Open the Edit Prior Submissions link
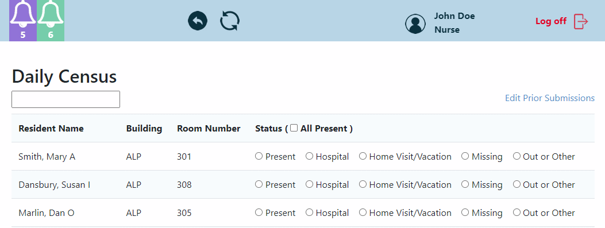This screenshot has width=605, height=228. coord(550,98)
